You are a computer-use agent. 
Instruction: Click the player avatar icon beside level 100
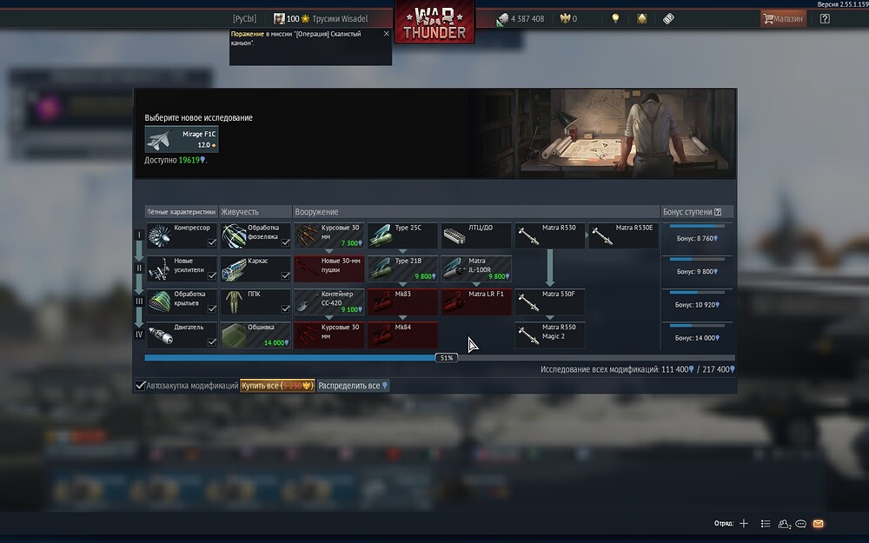(279, 18)
